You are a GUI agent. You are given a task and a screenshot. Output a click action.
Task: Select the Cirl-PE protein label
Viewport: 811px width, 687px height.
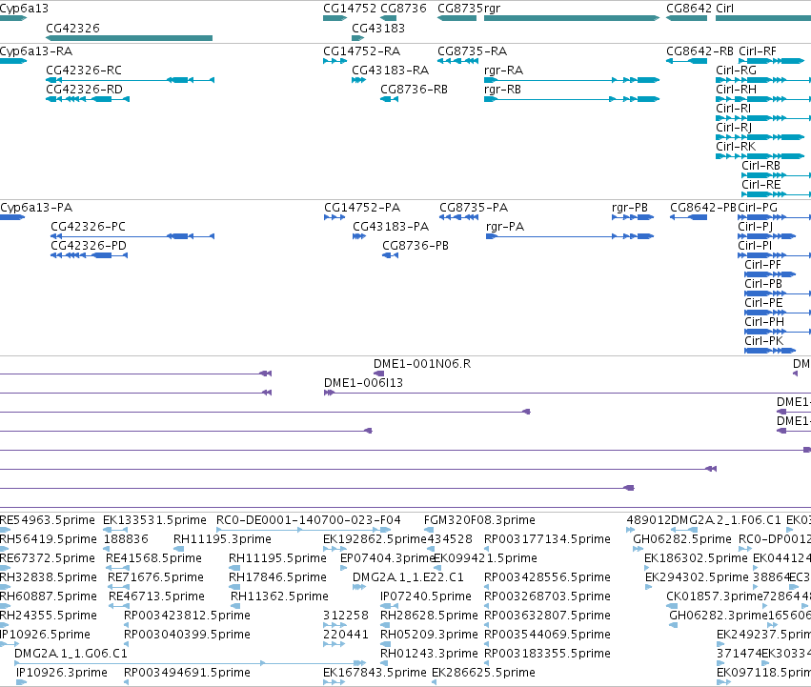pyautogui.click(x=763, y=303)
